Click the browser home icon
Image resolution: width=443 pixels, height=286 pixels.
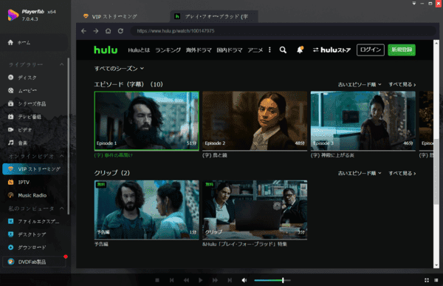[108, 31]
